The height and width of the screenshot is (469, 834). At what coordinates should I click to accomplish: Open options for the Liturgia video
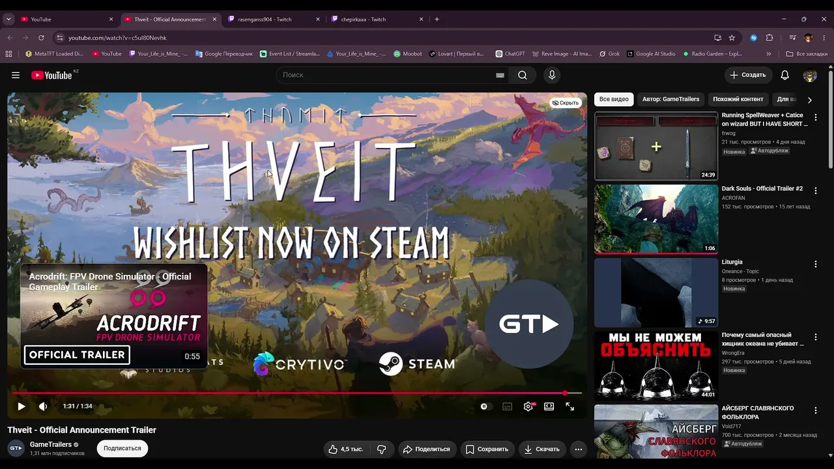pos(815,264)
